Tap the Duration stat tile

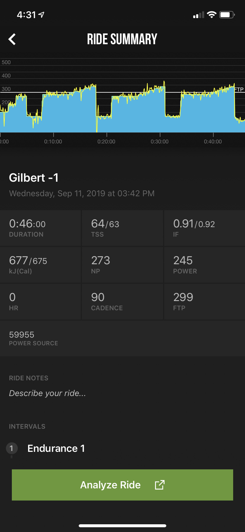(x=40, y=228)
